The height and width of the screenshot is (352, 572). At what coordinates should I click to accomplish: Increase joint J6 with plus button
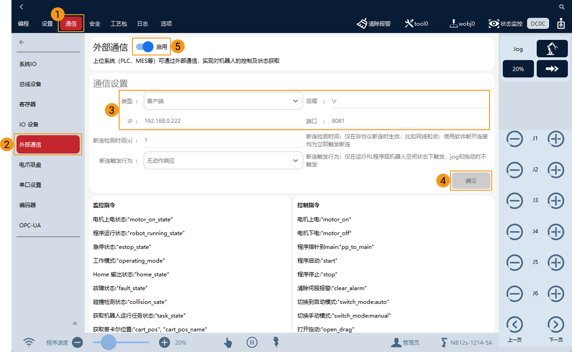pos(556,293)
